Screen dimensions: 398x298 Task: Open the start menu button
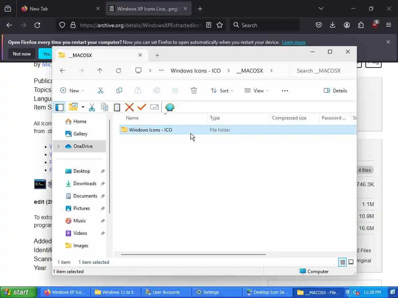(x=18, y=292)
